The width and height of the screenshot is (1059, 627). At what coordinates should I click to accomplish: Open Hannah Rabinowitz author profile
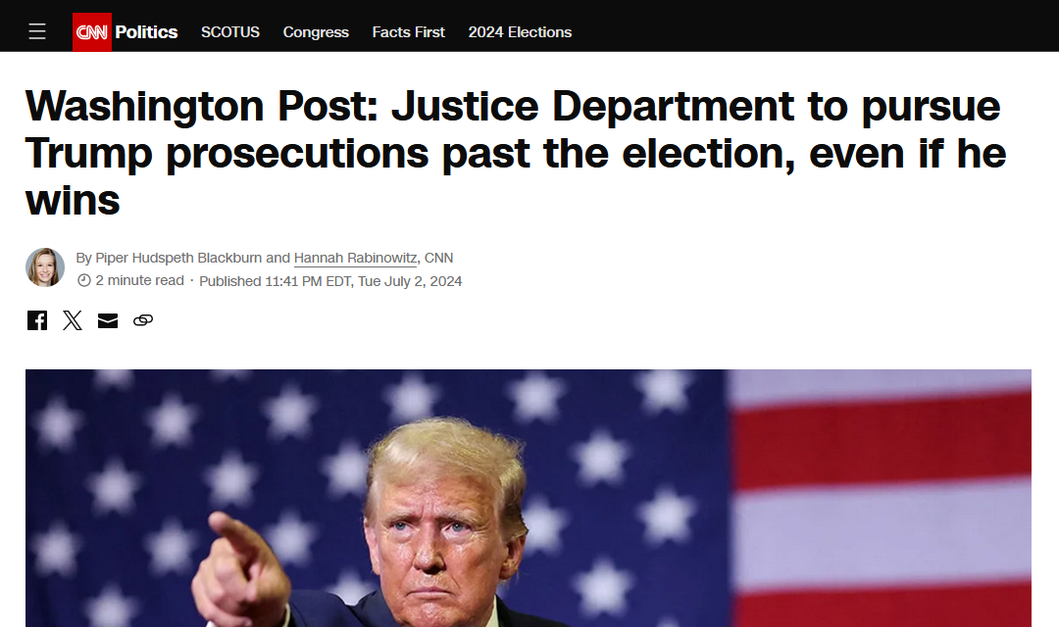point(355,258)
